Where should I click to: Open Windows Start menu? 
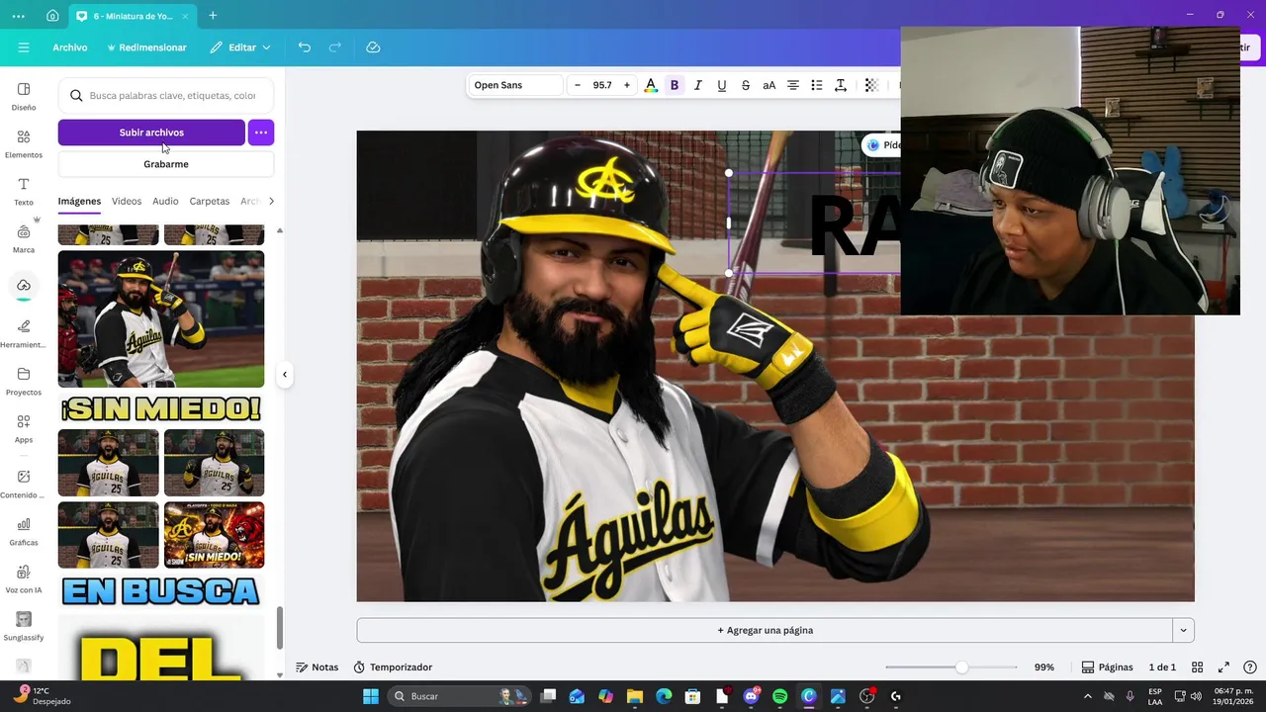coord(371,696)
